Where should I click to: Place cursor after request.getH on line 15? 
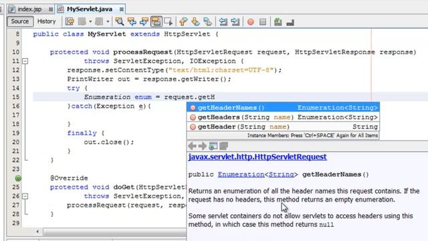(215, 97)
